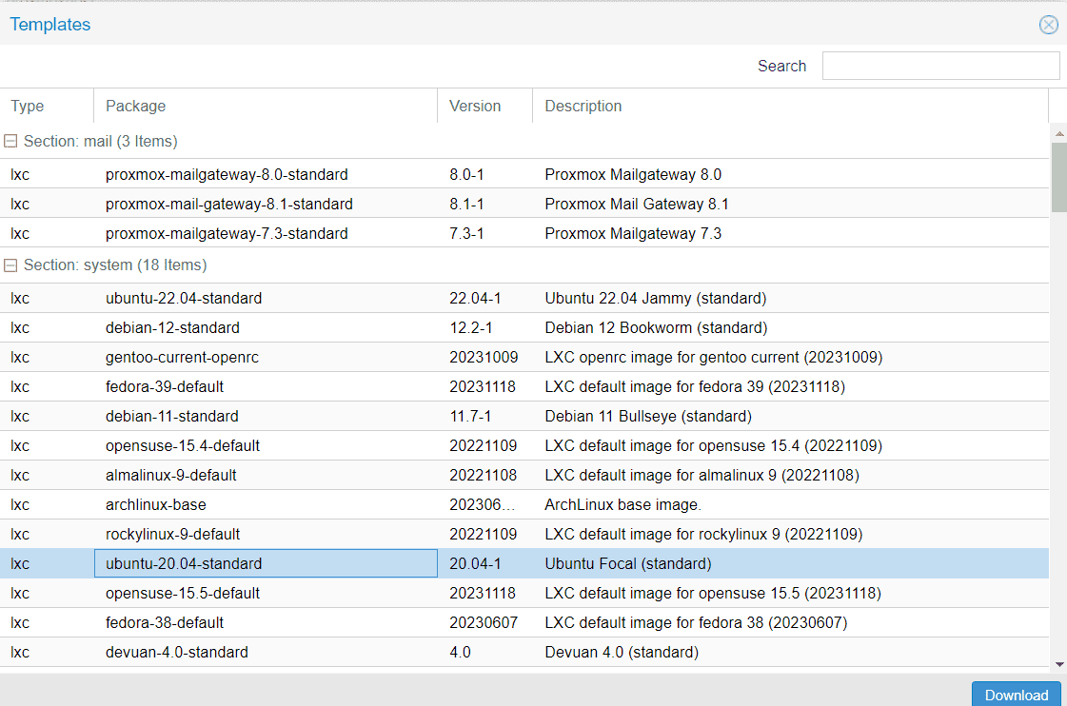
Task: Select fedora-38-default package
Action: click(165, 623)
